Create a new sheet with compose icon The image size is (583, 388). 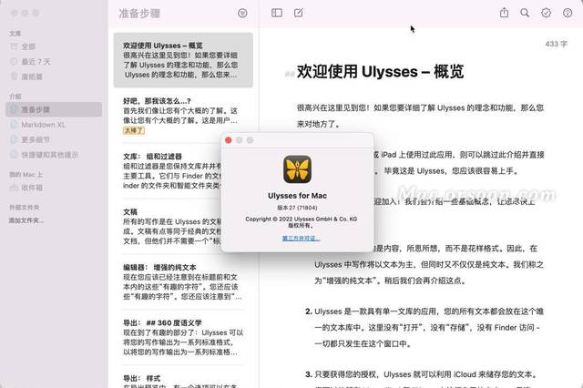tap(299, 13)
